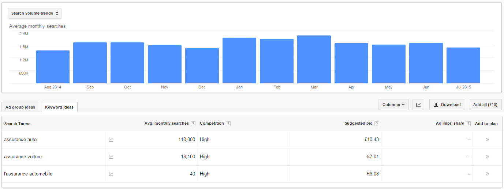Click the Jan bar in chart
504x189 pixels.
pos(239,61)
